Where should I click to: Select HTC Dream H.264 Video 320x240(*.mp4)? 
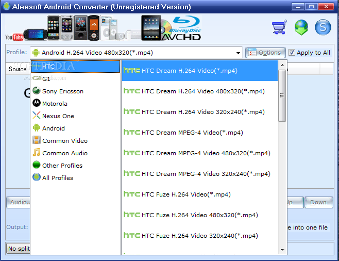coord(200,111)
